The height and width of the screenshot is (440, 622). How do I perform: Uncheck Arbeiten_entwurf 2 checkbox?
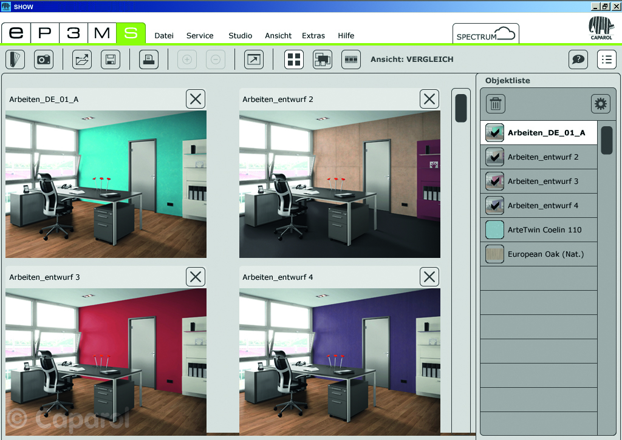pyautogui.click(x=494, y=157)
